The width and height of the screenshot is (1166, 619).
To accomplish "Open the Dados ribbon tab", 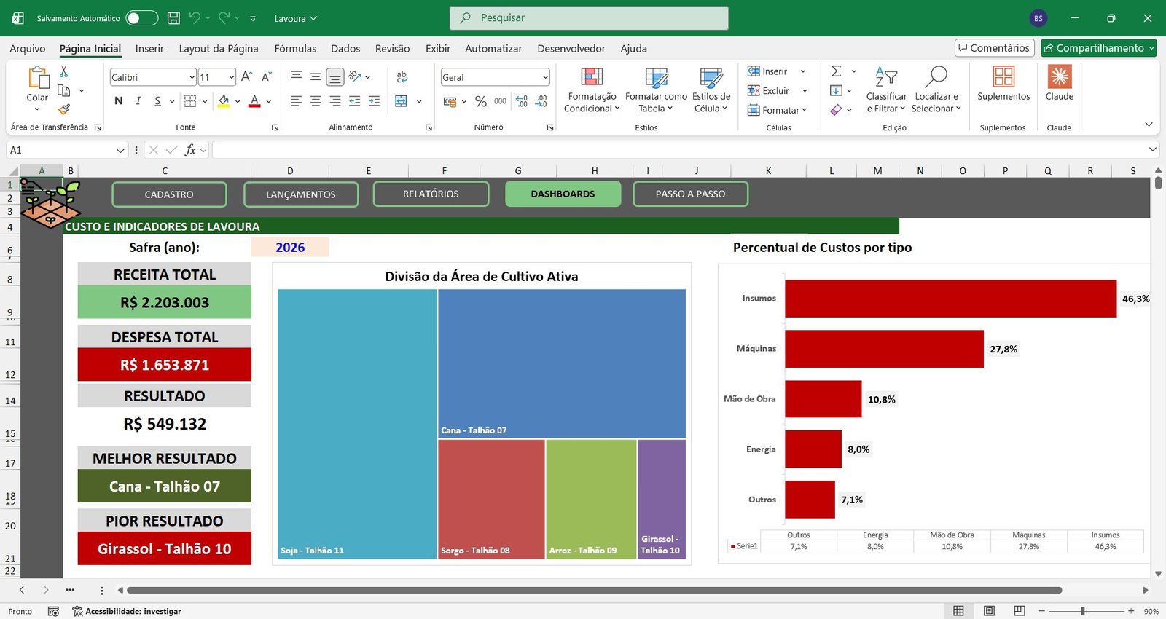I will tap(345, 49).
